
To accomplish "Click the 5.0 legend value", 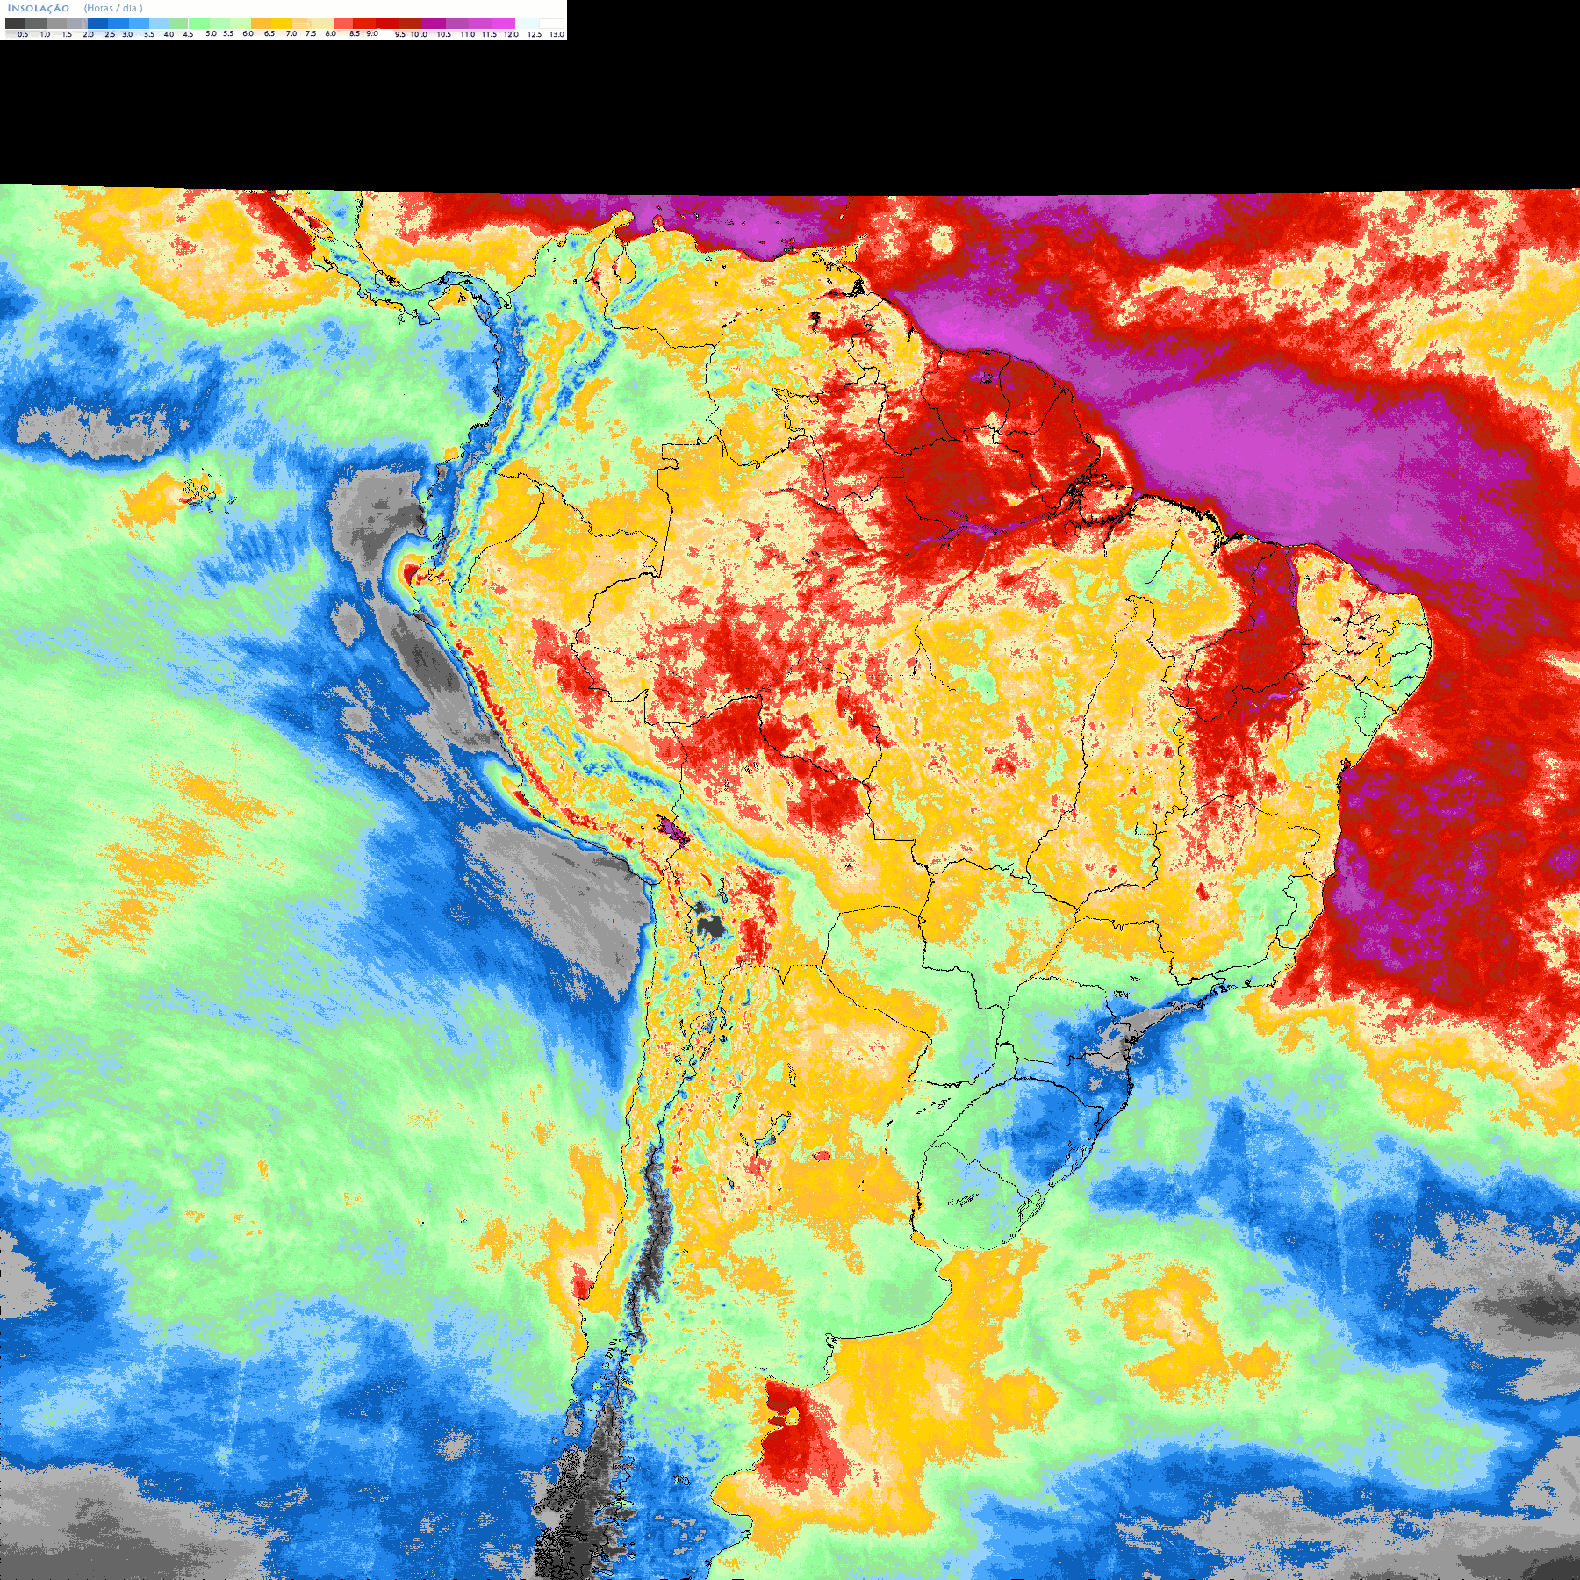I will [211, 33].
